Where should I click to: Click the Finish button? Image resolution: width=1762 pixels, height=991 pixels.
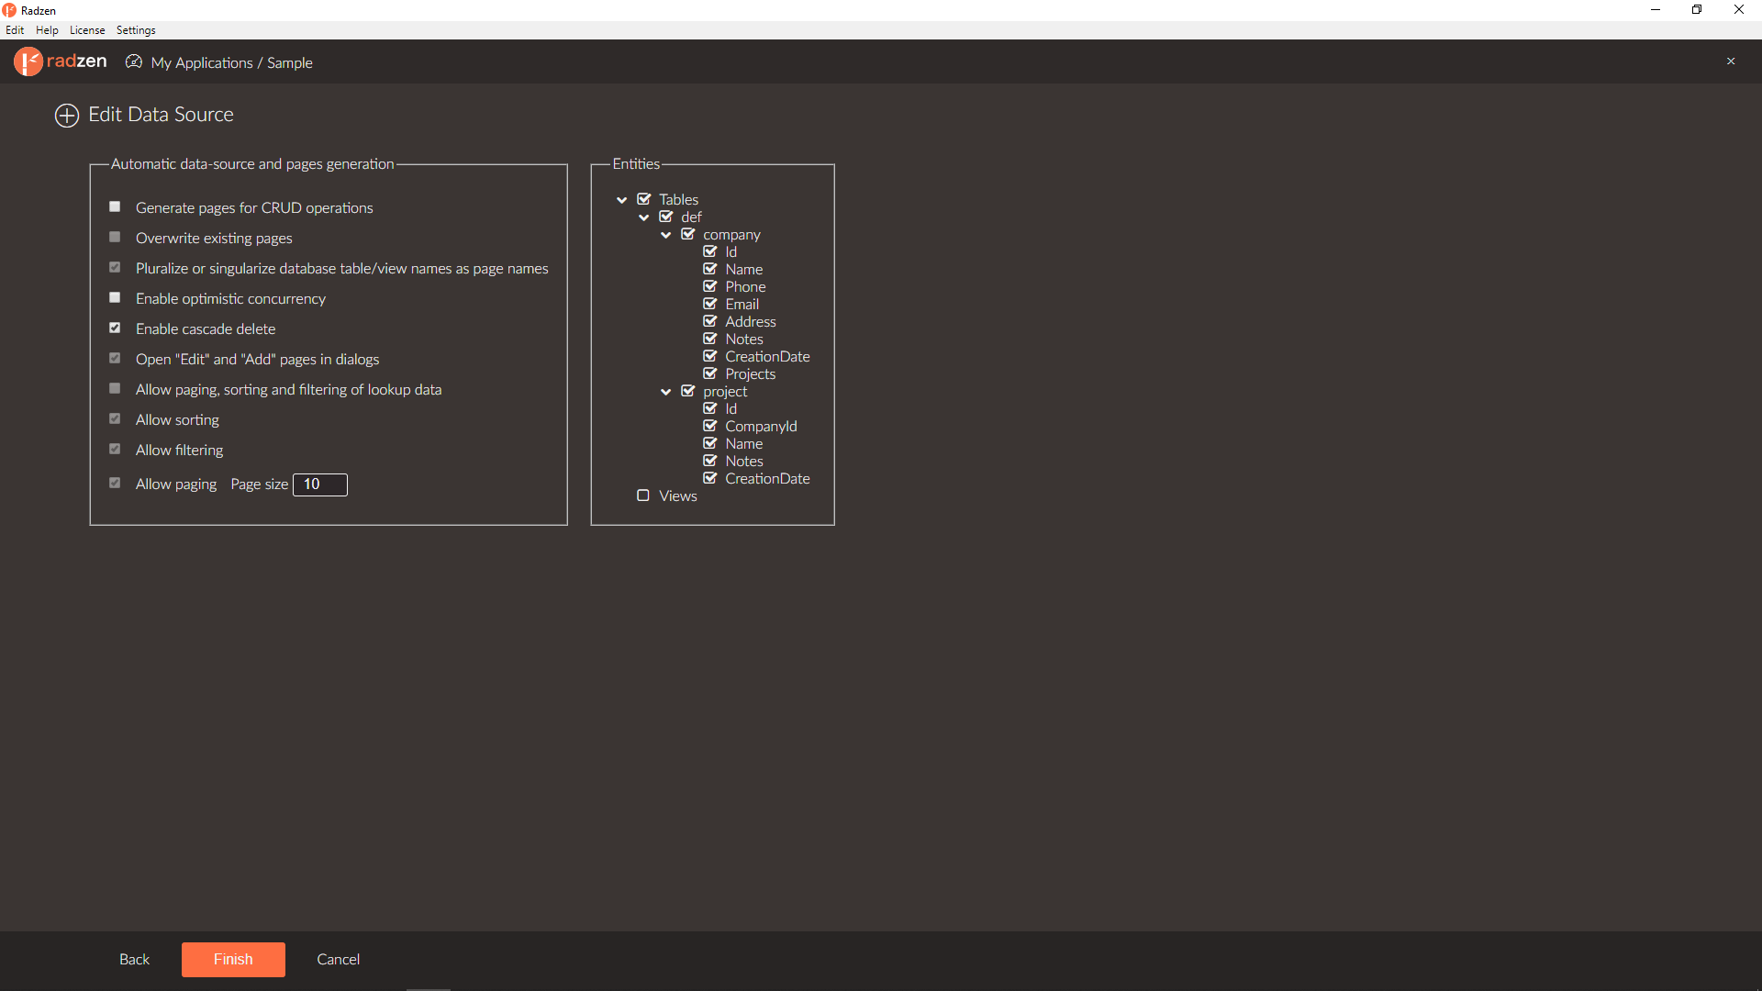click(x=233, y=959)
